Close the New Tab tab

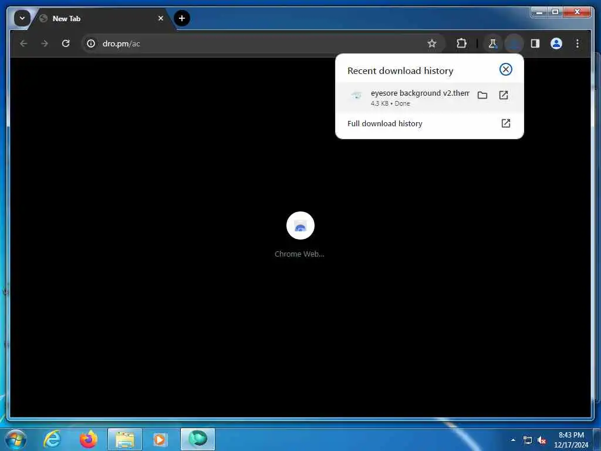(x=161, y=18)
